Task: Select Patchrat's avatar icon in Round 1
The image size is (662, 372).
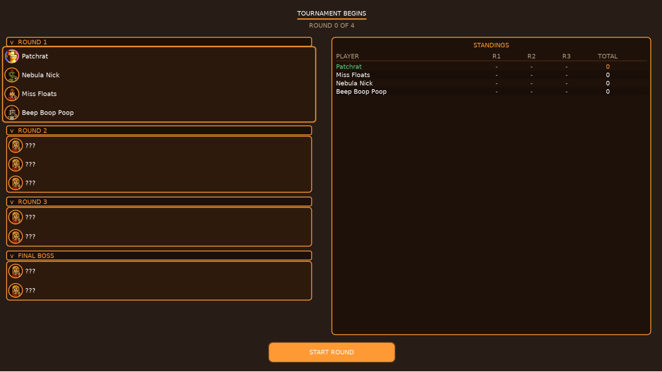Action: (x=12, y=56)
